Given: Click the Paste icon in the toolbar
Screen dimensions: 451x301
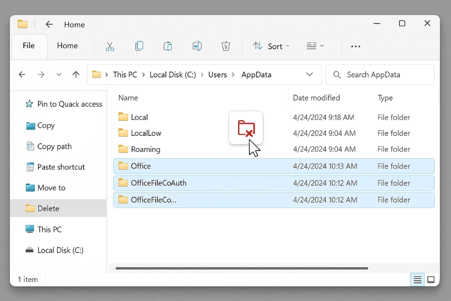Looking at the screenshot, I should coord(168,46).
